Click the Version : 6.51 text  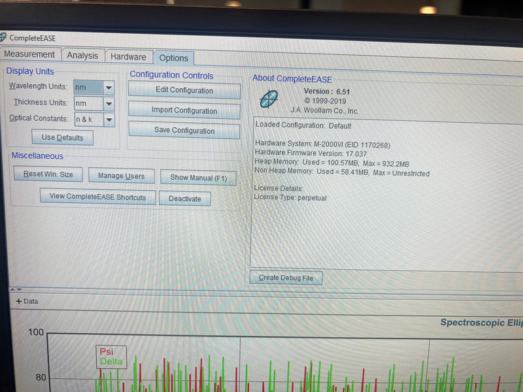(x=326, y=91)
